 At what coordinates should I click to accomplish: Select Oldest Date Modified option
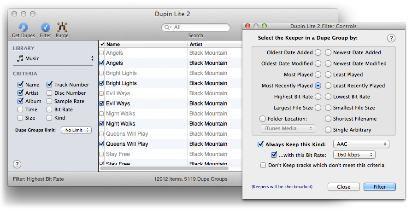pos(318,63)
